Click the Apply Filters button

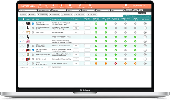point(129,10)
